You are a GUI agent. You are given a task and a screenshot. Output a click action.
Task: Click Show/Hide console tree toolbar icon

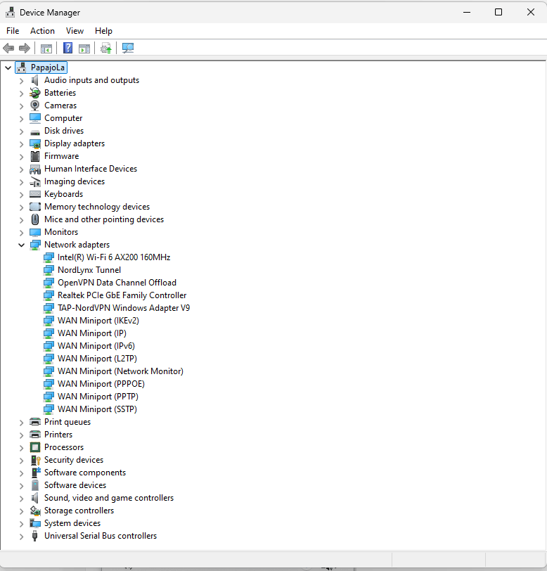46,48
